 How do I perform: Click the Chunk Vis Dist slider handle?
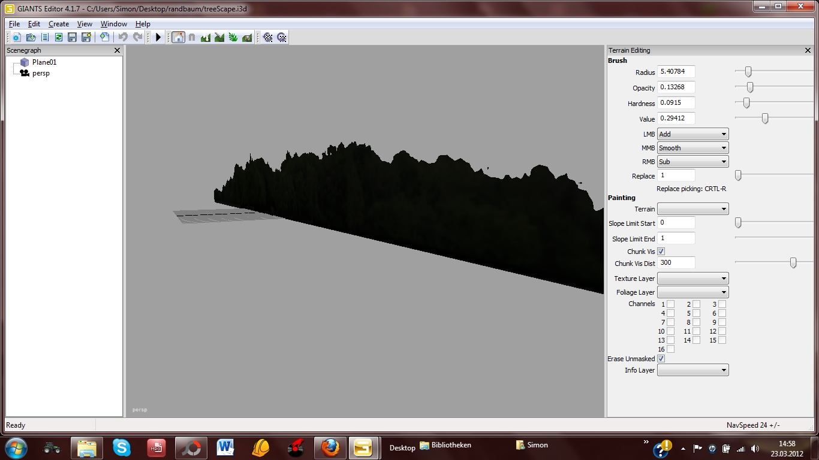coord(793,262)
